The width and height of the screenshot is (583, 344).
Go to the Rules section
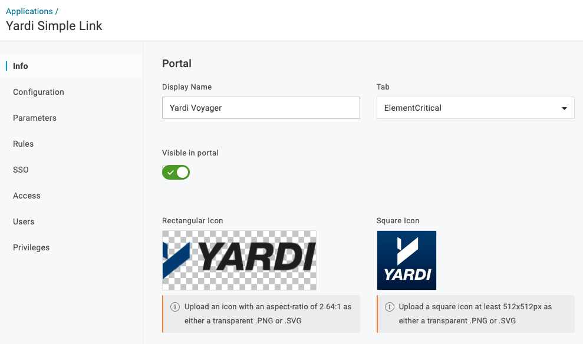[23, 144]
